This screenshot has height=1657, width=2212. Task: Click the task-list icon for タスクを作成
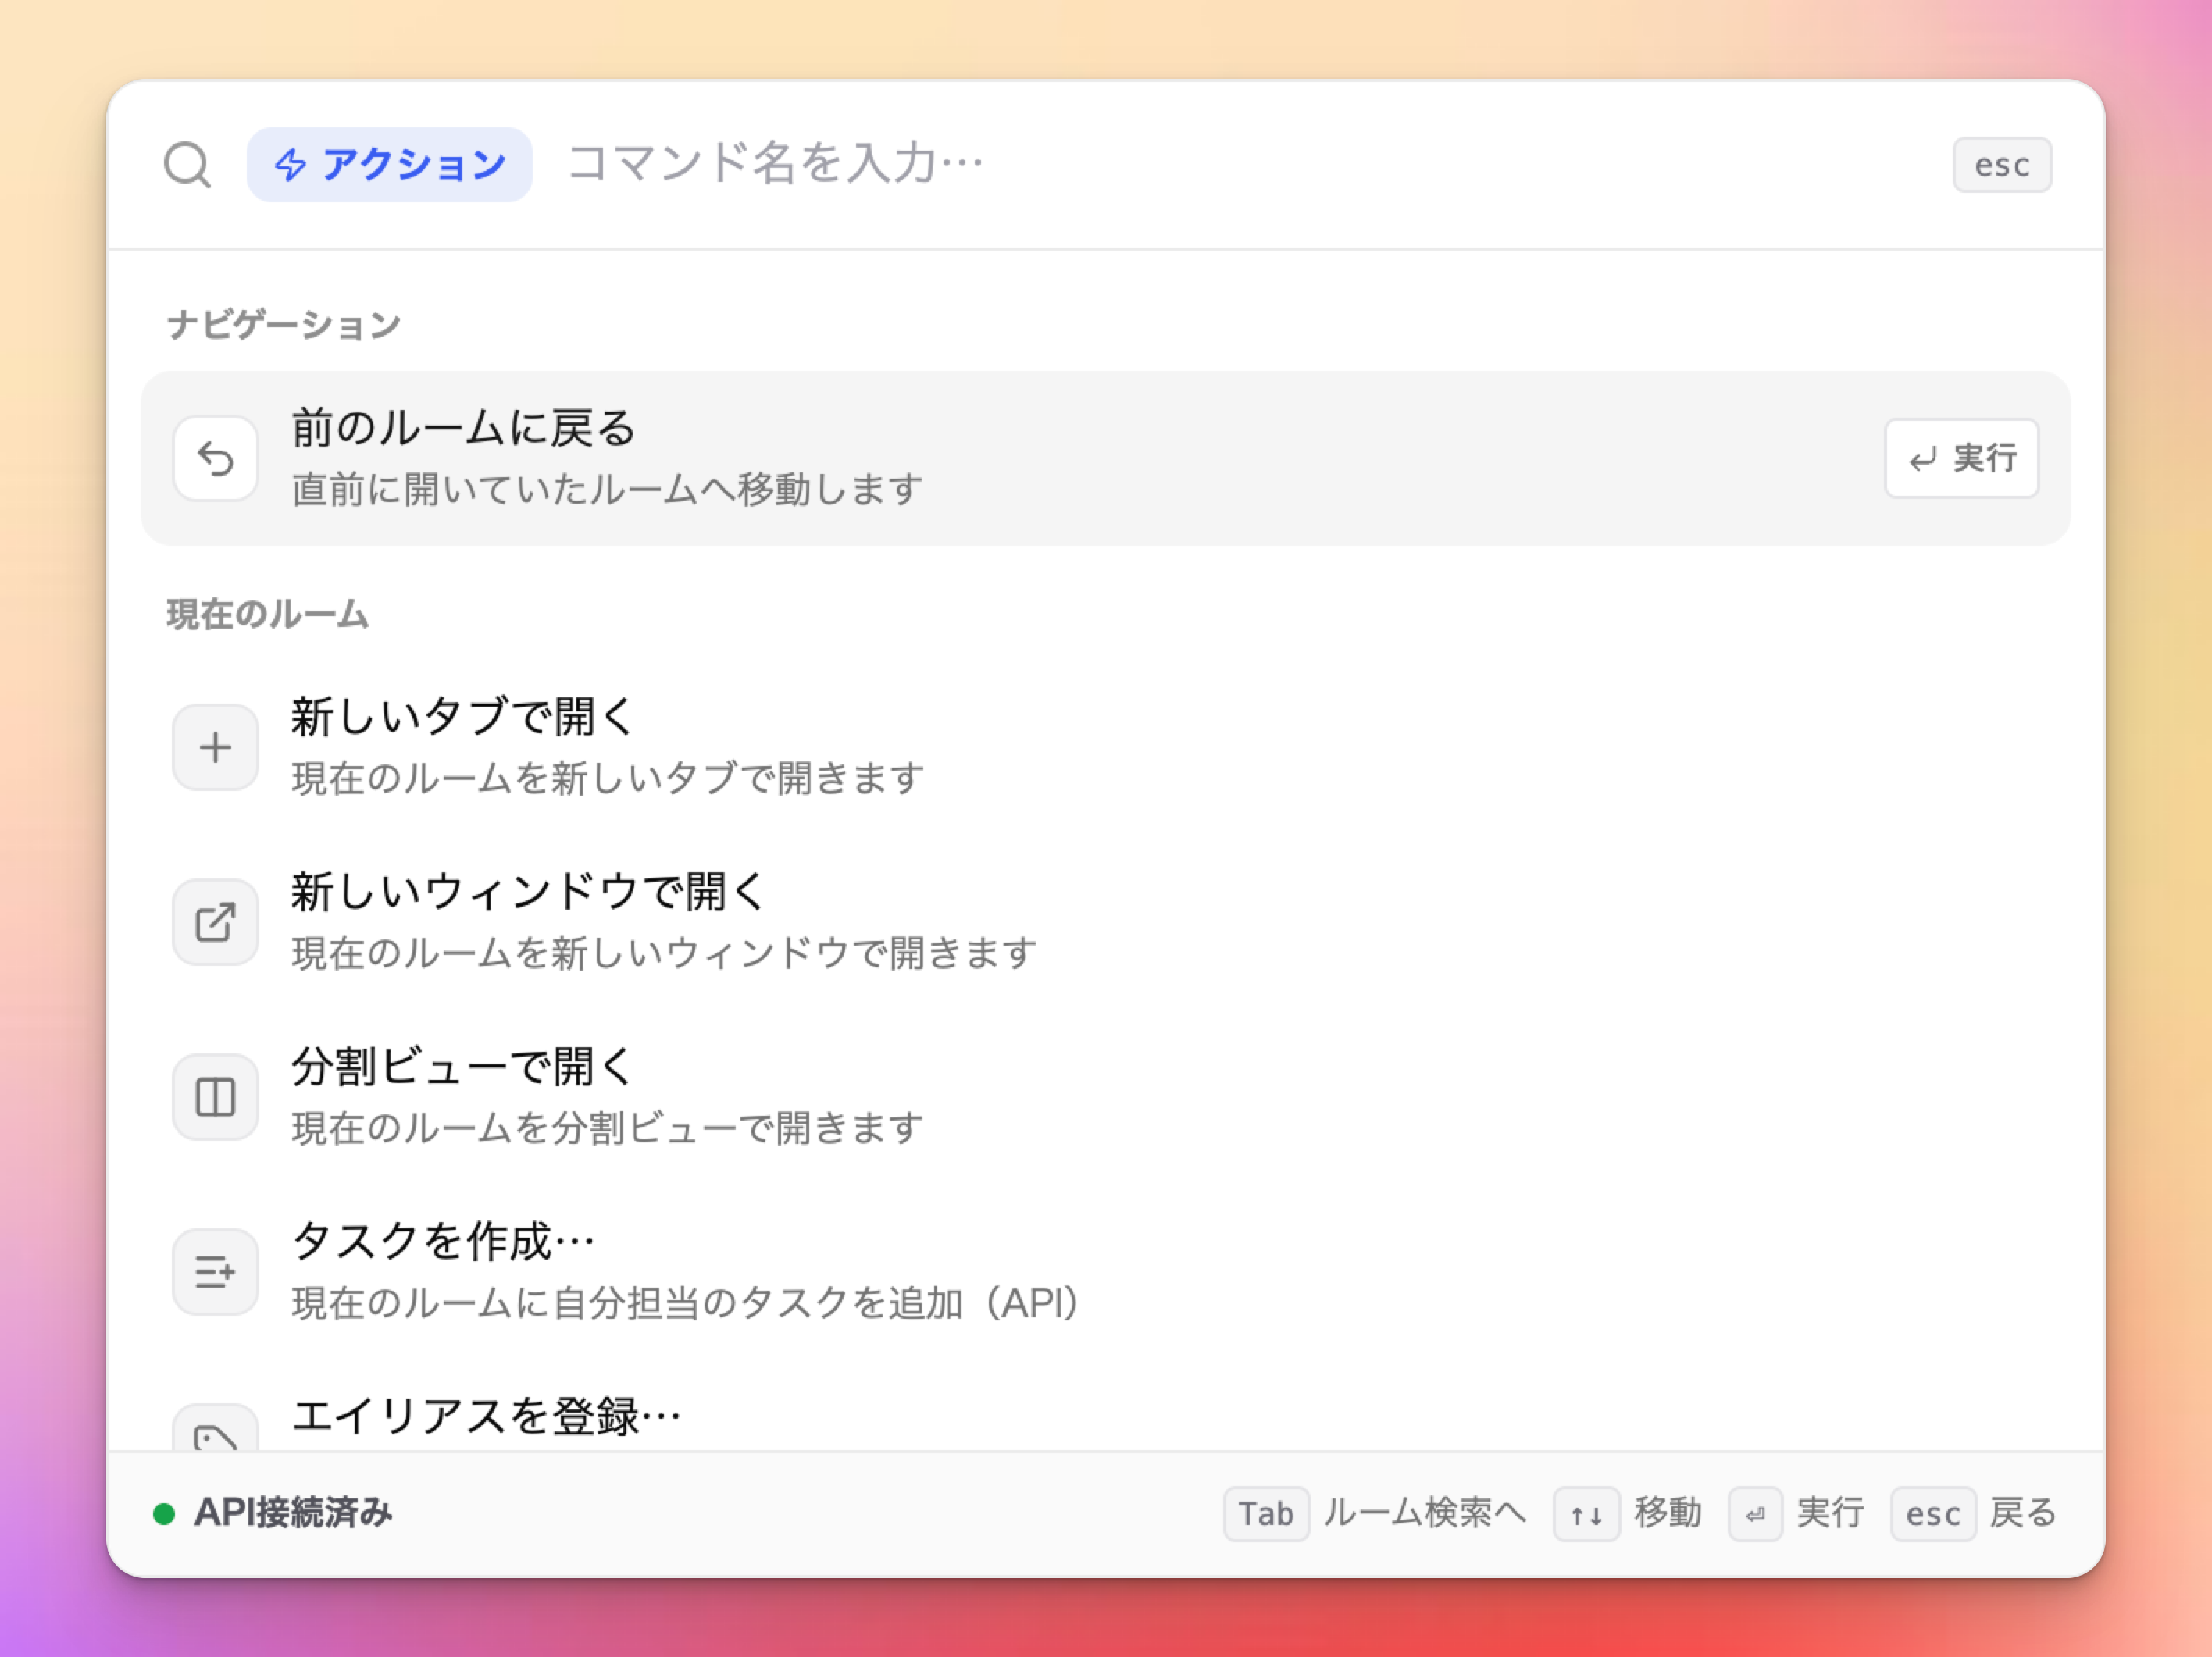(x=215, y=1272)
